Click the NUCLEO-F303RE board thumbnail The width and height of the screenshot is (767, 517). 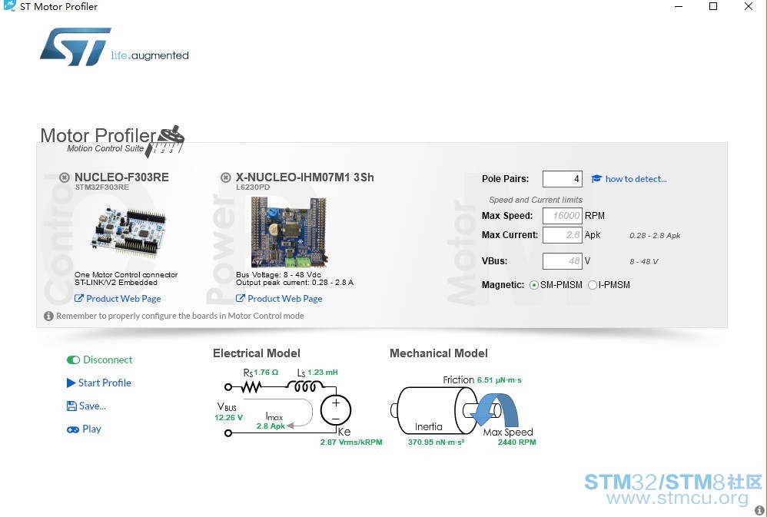pyautogui.click(x=128, y=232)
